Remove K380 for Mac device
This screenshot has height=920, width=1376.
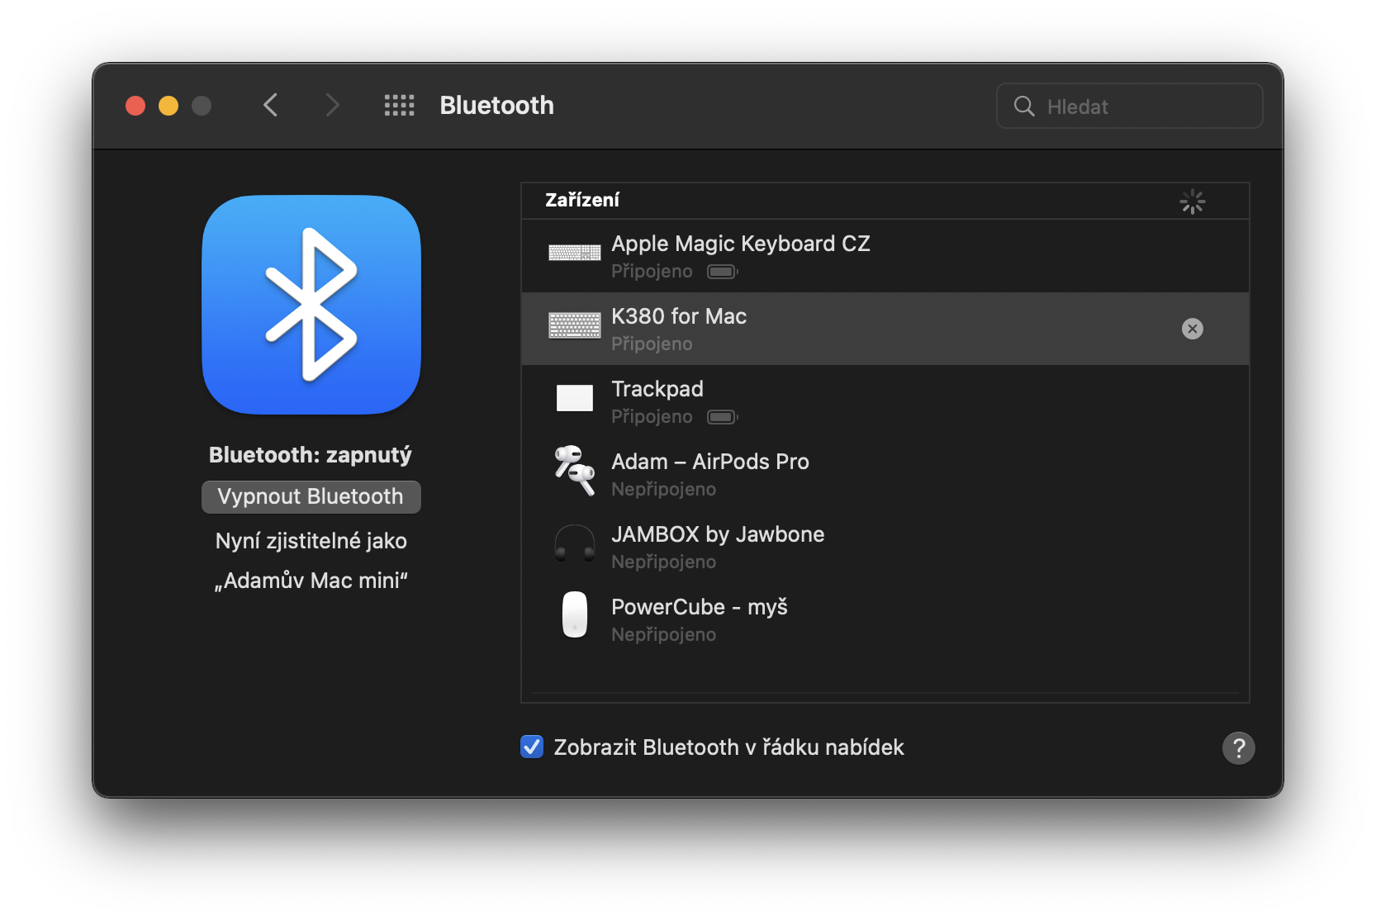[1192, 329]
